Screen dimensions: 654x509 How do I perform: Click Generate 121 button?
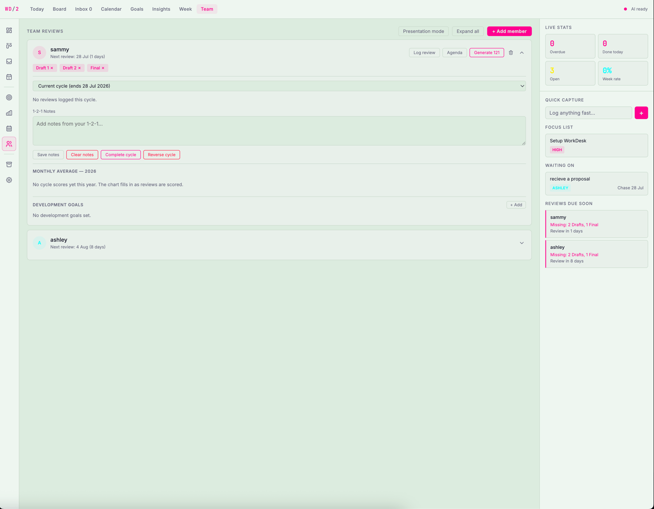pos(487,53)
